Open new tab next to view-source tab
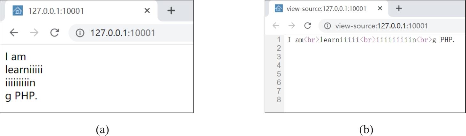Screen dimensions: 466x136 (x=398, y=9)
